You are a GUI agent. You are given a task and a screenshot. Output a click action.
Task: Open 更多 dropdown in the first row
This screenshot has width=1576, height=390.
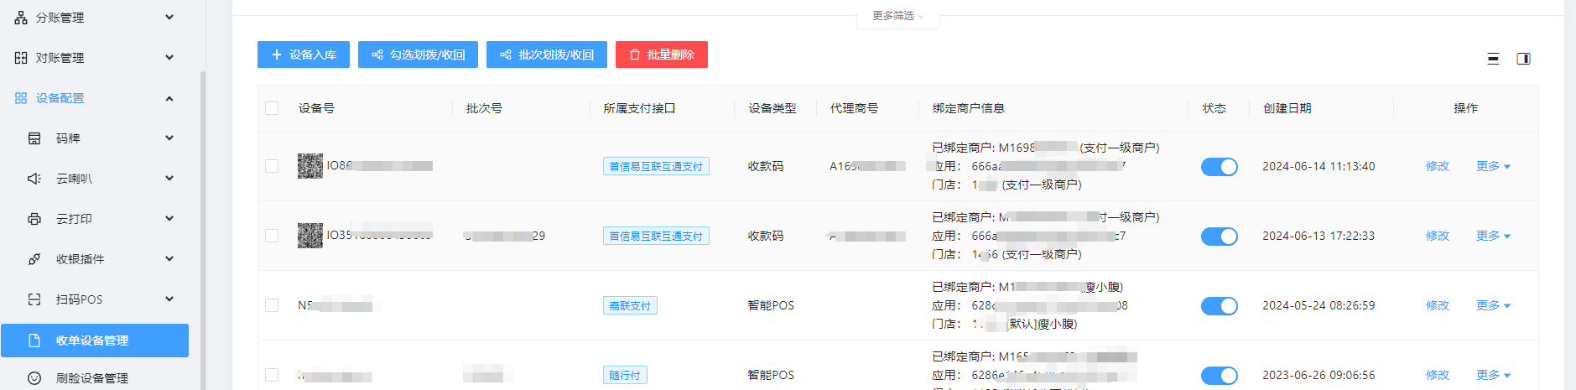pos(1493,166)
